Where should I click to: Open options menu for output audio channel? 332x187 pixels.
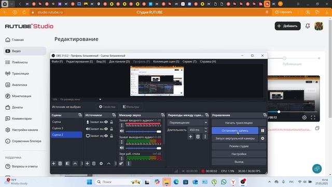click(x=122, y=142)
